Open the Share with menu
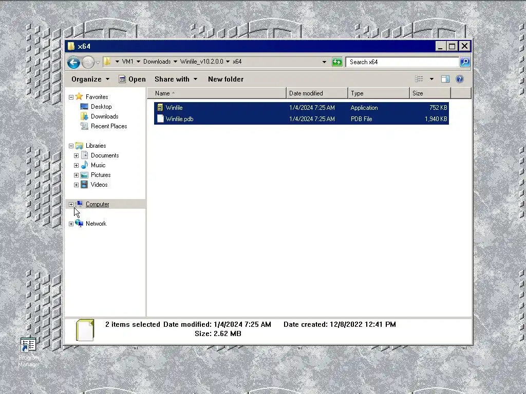Image resolution: width=526 pixels, height=394 pixels. (x=176, y=80)
